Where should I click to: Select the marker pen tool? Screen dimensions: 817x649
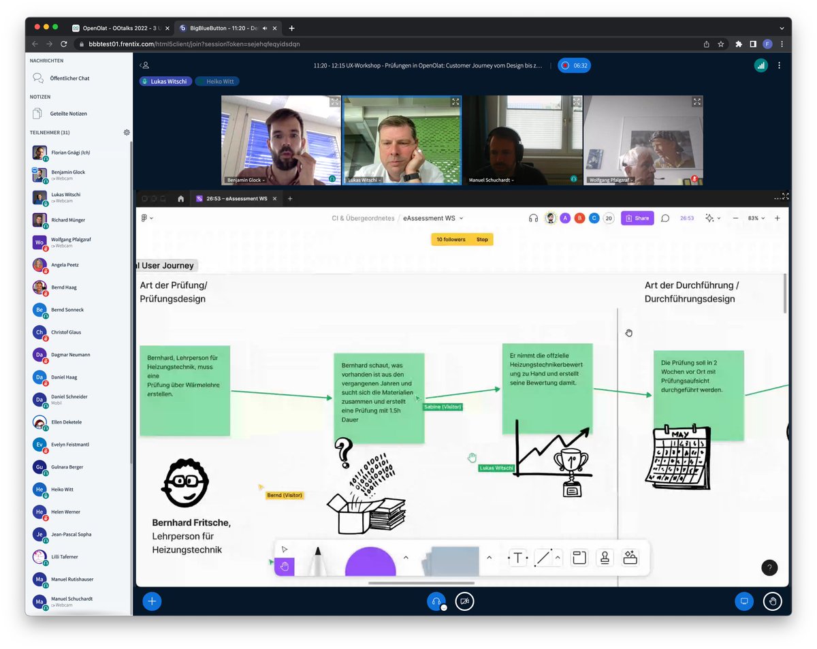(x=317, y=560)
